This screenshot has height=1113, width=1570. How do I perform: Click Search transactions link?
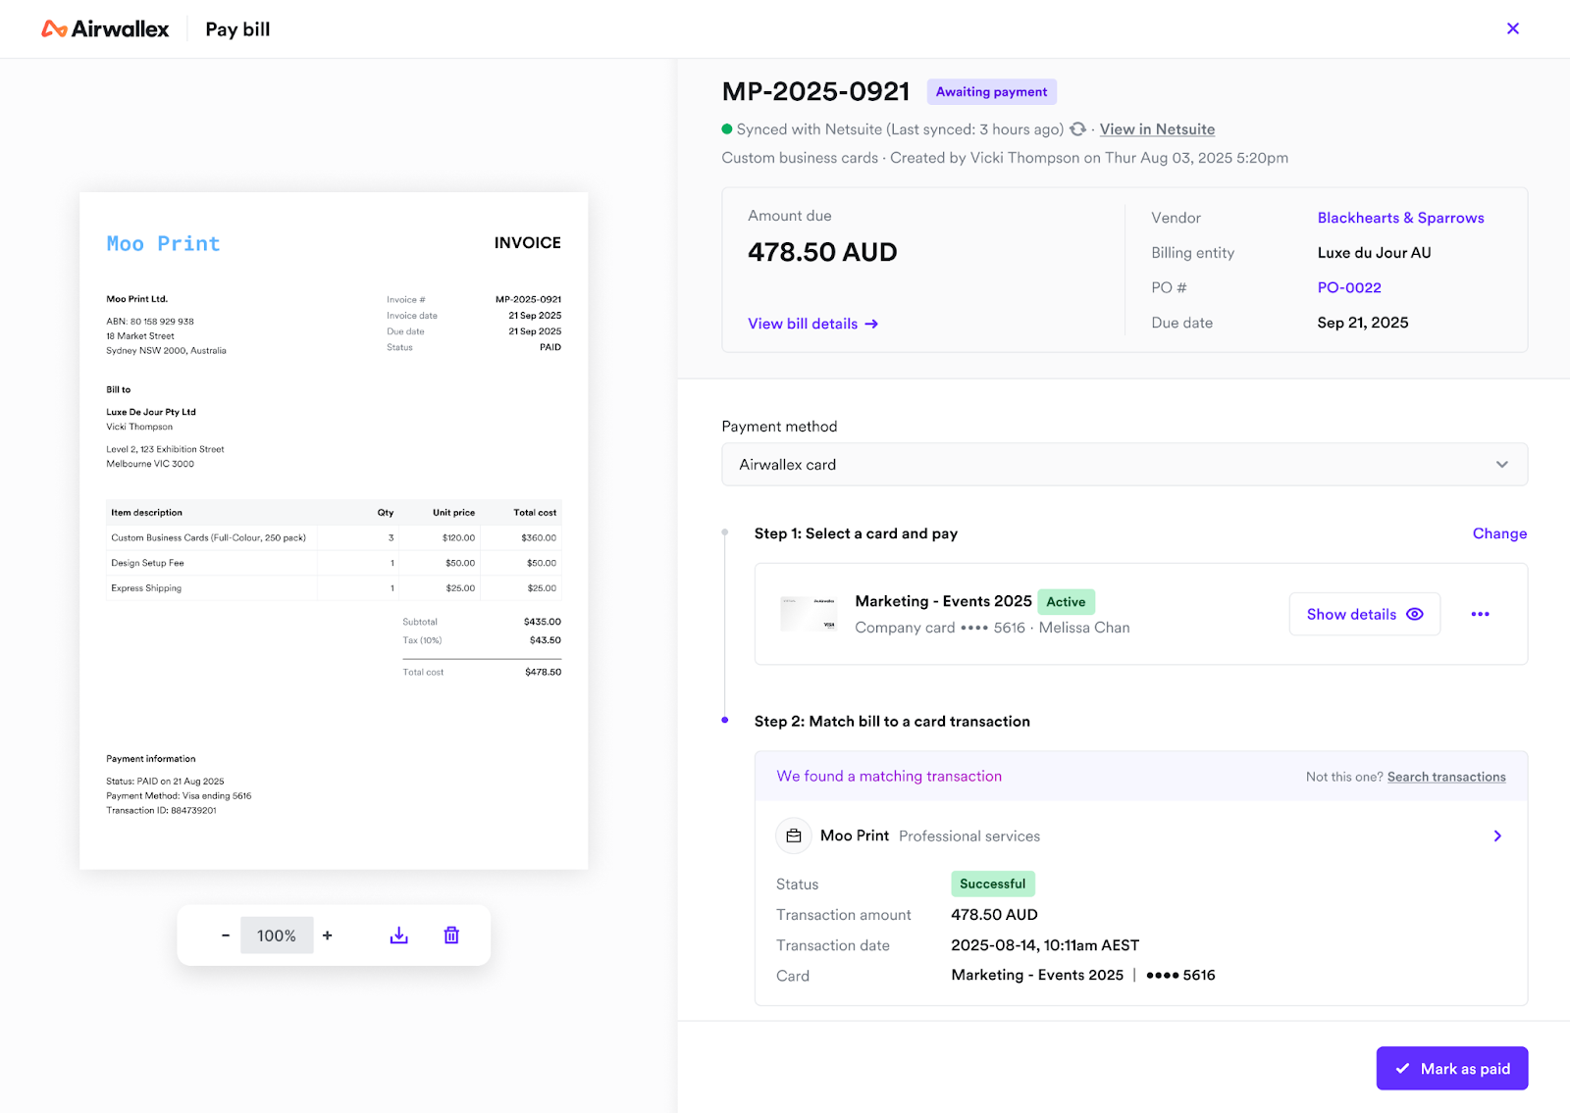tap(1445, 777)
